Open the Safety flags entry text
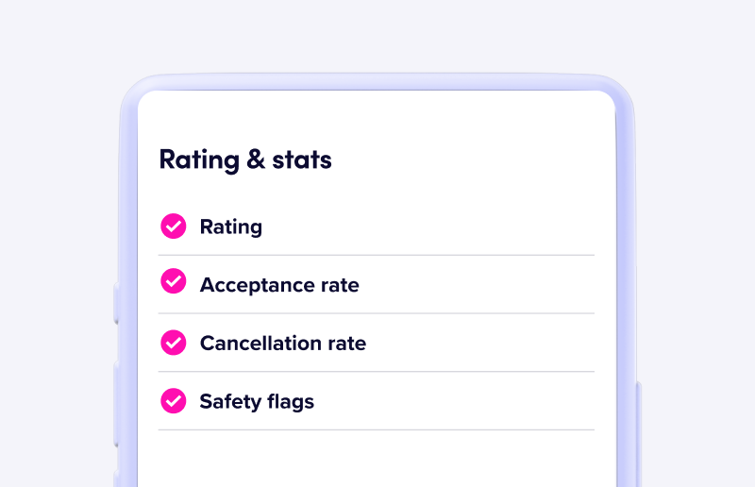This screenshot has width=755, height=487. tap(257, 402)
